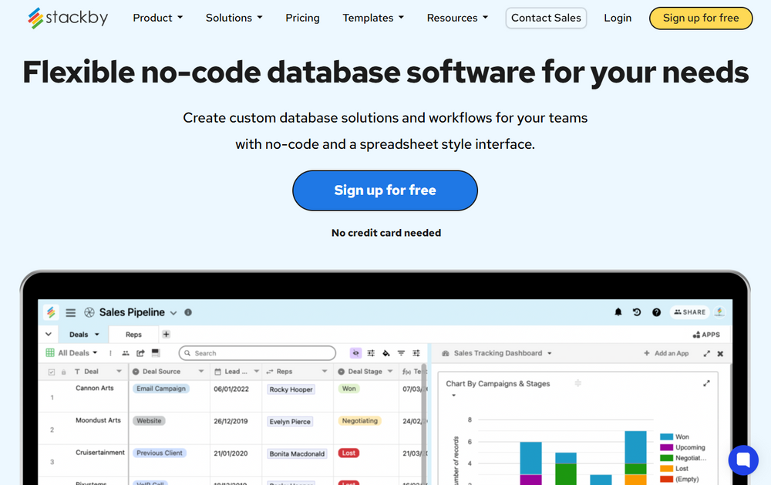Apply a filter with the filter icon
This screenshot has width=771, height=485.
pos(402,352)
